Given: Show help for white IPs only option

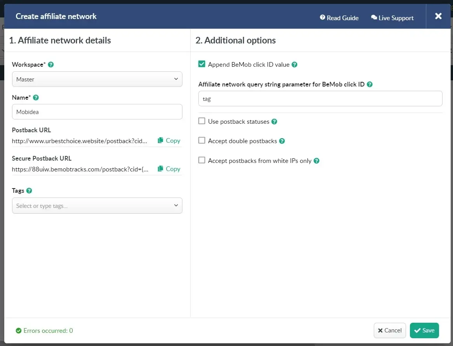Looking at the screenshot, I should coord(317,161).
